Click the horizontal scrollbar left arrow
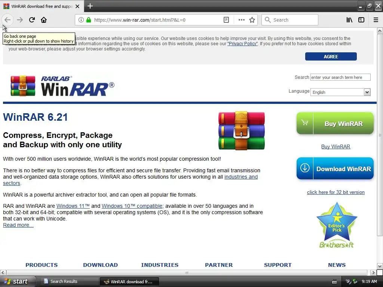The image size is (383, 287). pos(3,272)
